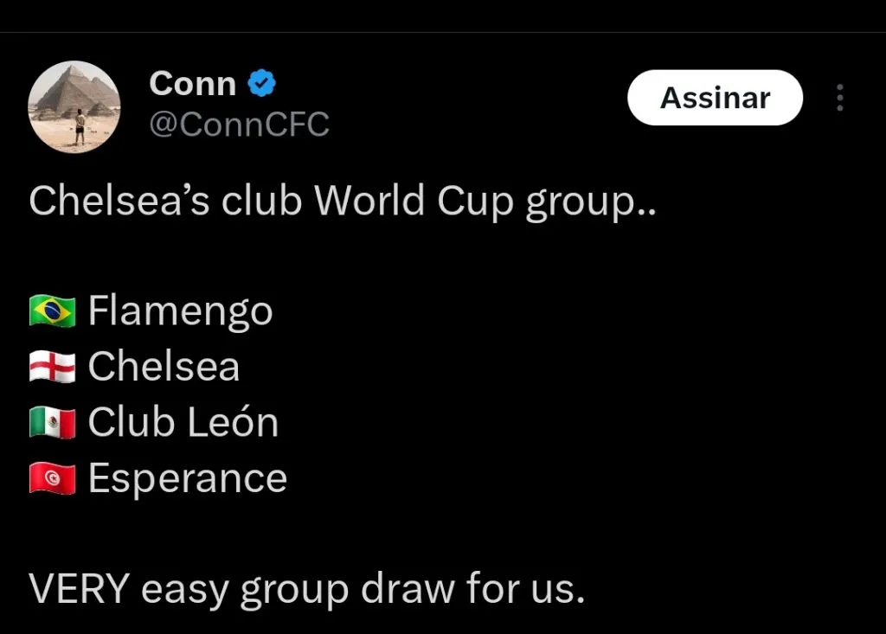Open the Conn display name profile link
Image resolution: width=886 pixels, height=634 pixels.
pyautogui.click(x=193, y=84)
